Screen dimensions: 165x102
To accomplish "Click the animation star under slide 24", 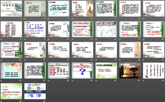I will (49, 81).
